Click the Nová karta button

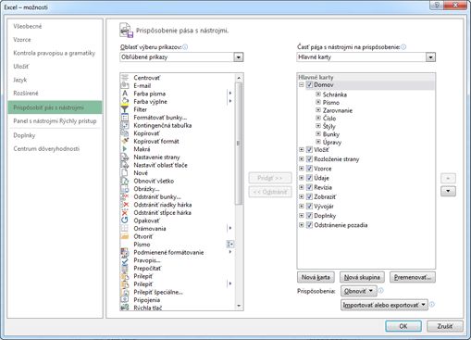click(x=316, y=277)
